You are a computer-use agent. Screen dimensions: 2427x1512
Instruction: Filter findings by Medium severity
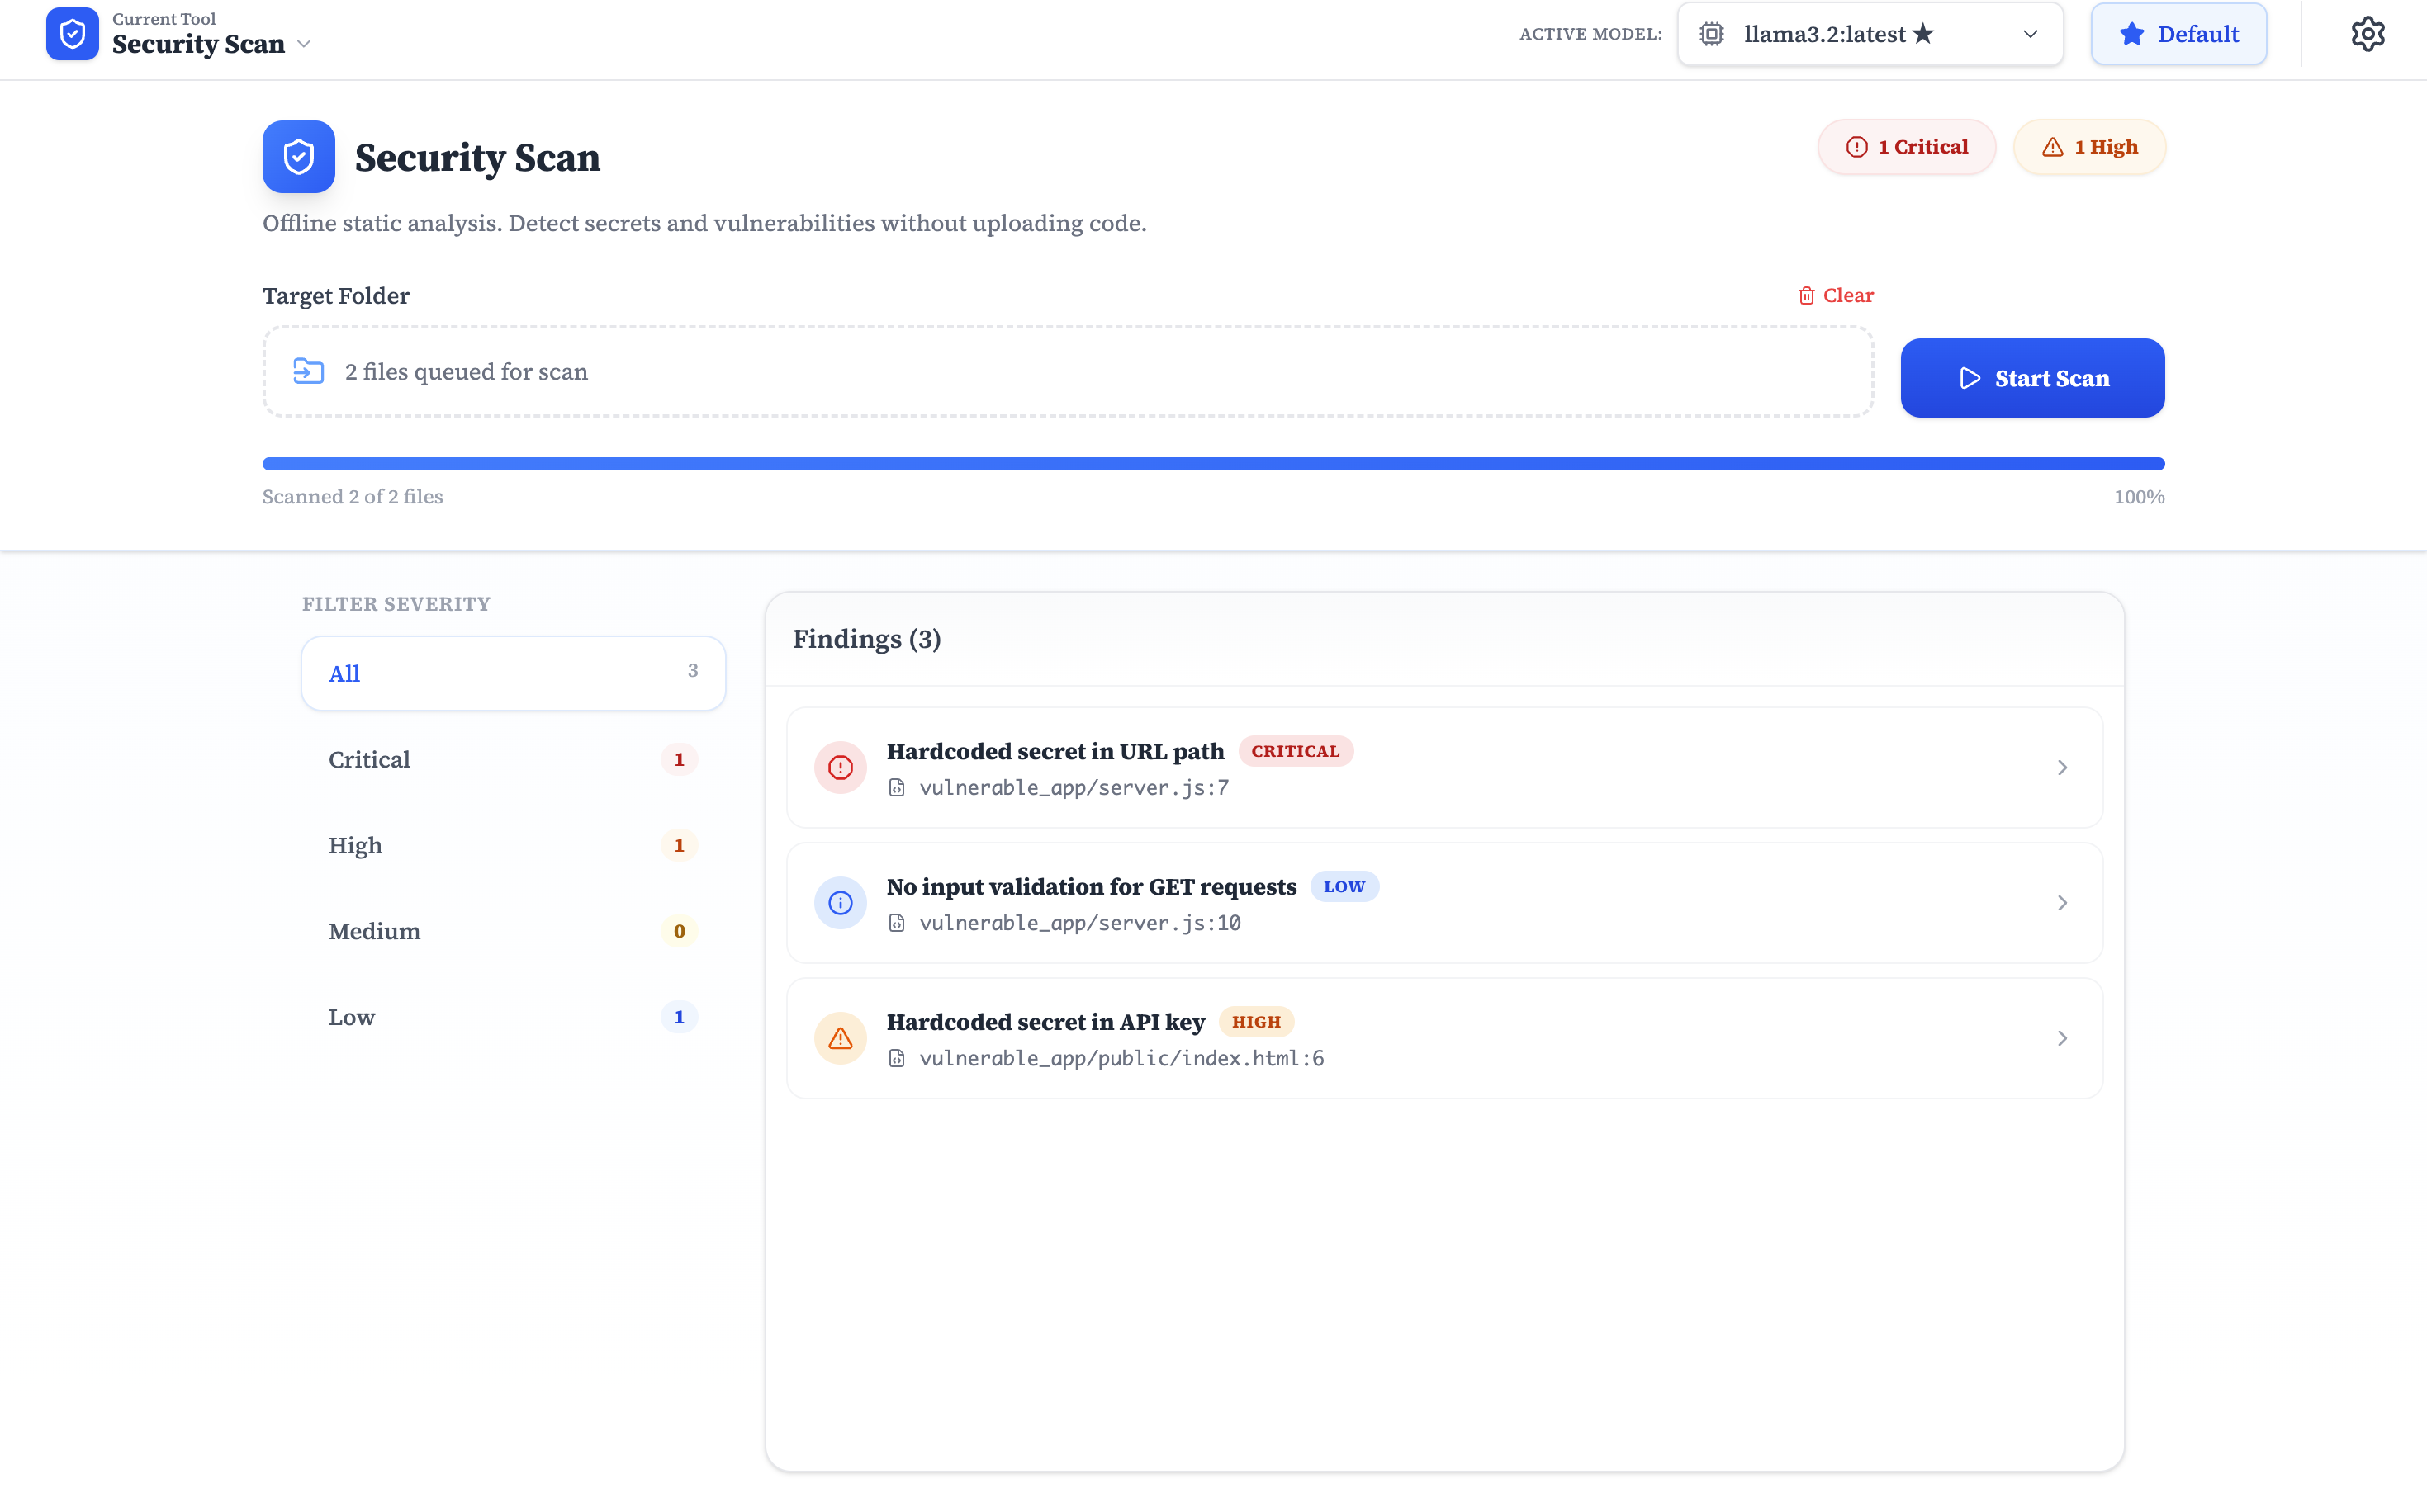(512, 931)
